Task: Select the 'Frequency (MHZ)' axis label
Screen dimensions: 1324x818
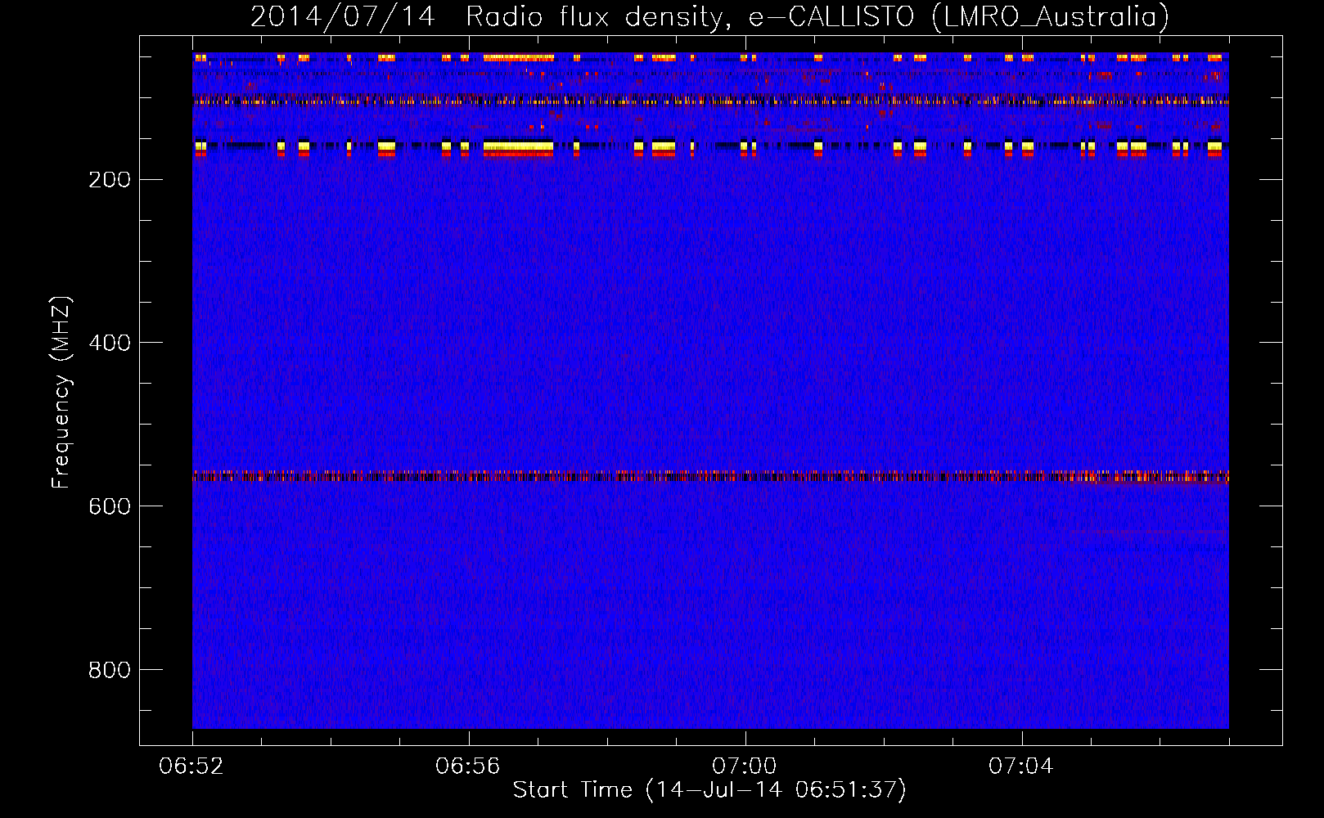Action: [61, 392]
